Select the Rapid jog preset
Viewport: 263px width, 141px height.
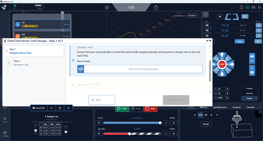click(249, 98)
